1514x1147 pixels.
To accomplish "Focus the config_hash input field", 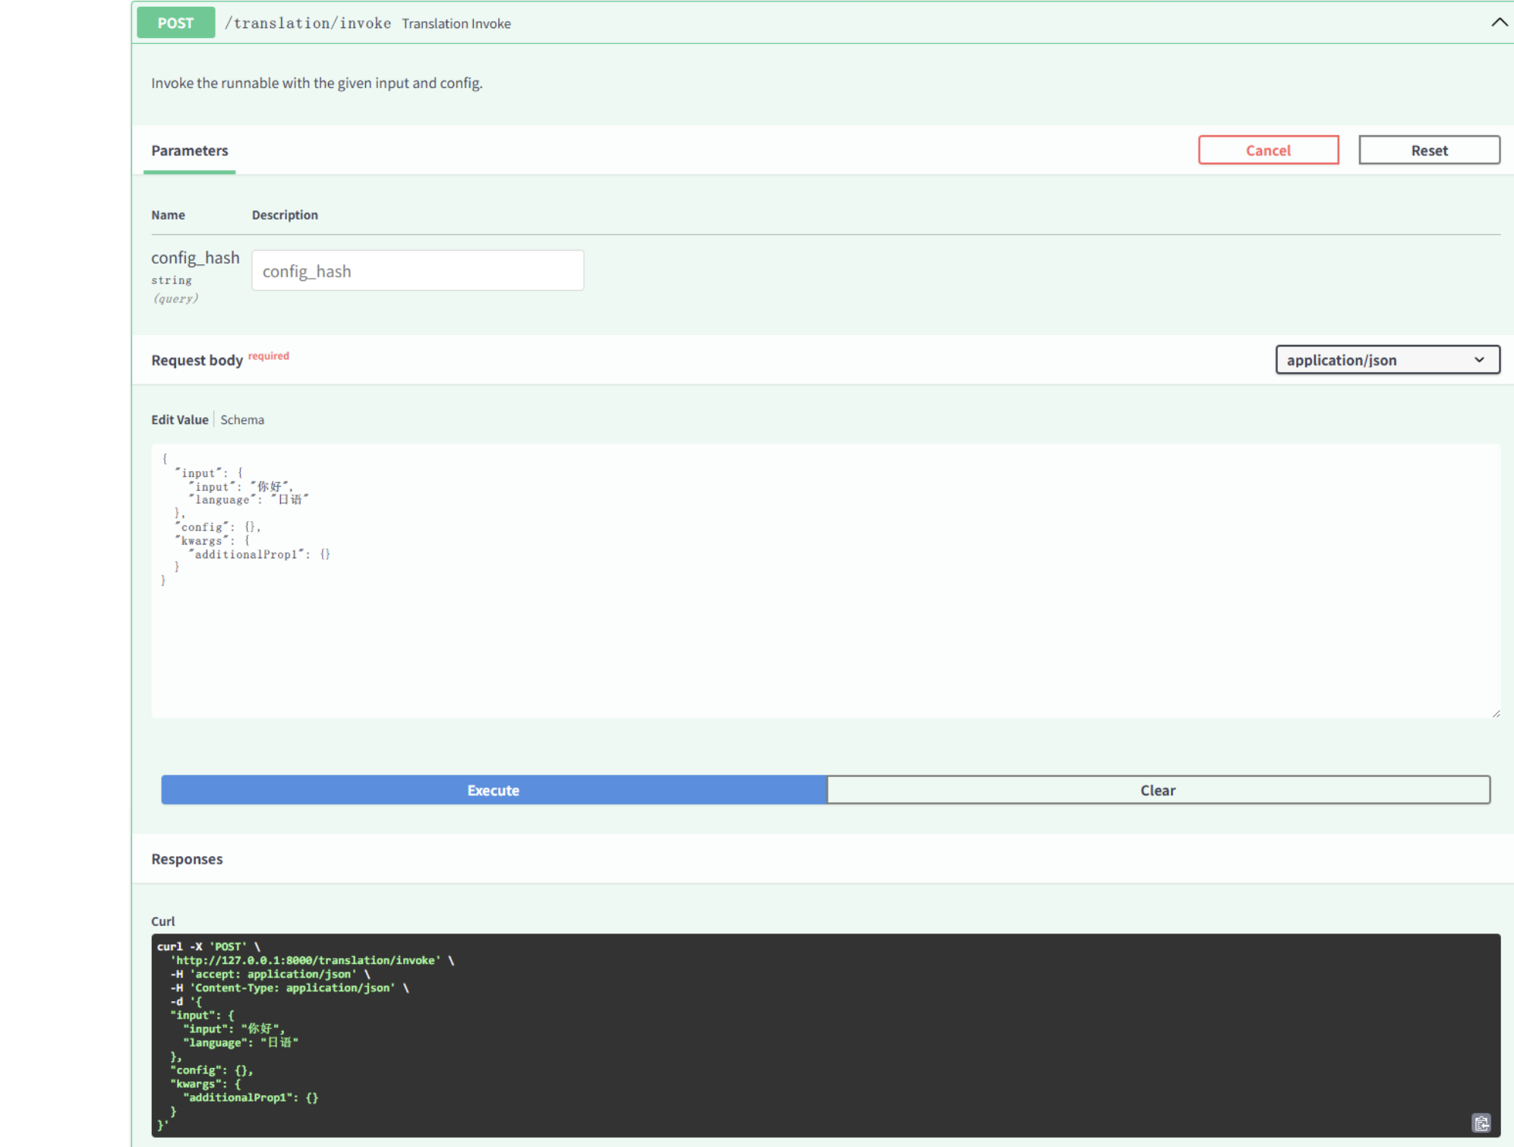I will pyautogui.click(x=418, y=271).
